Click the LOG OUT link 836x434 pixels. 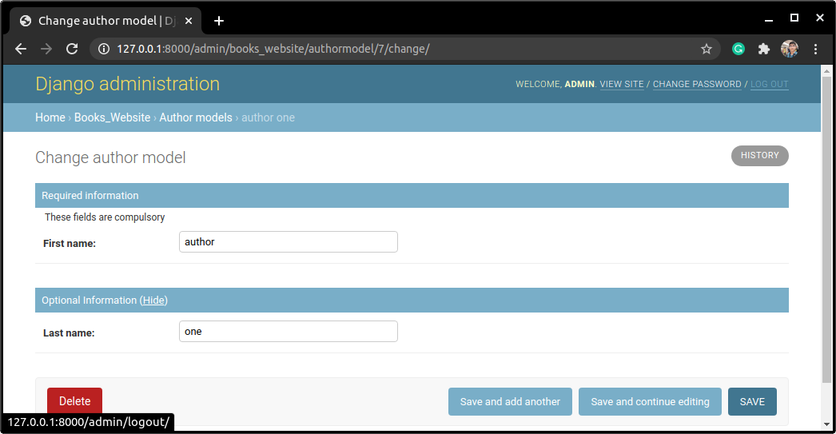coord(770,84)
